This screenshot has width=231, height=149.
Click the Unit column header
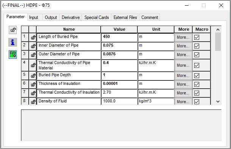tap(156, 29)
